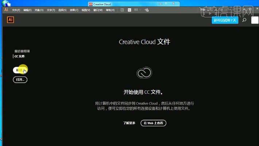The height and width of the screenshot is (146, 259).
Task: Open Adobe Bridge via the Br icon
Action: [122, 10]
